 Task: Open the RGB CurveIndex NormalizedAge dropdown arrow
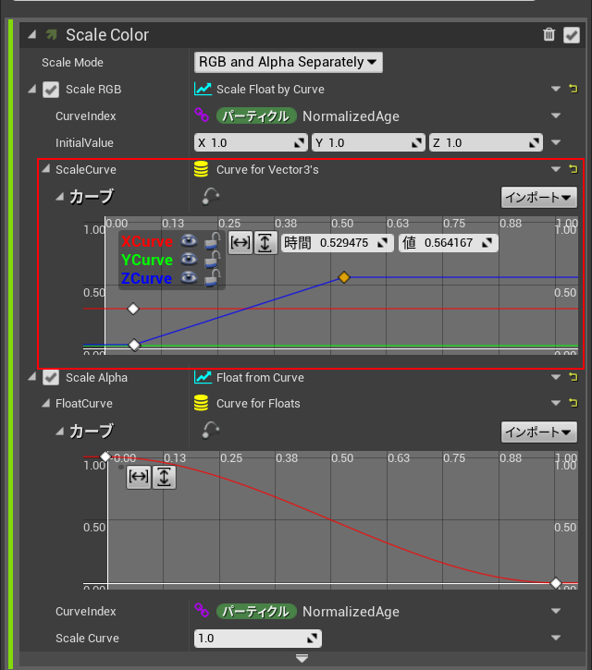pyautogui.click(x=556, y=116)
